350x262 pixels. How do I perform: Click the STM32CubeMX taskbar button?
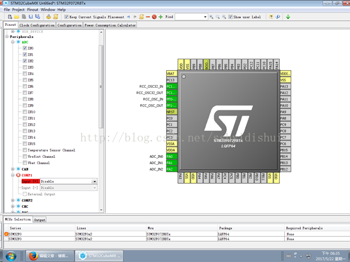(x=99, y=256)
